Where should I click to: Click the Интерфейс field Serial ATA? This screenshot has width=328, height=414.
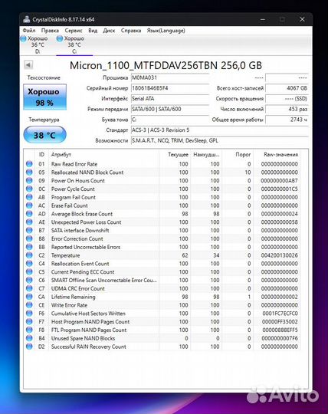tap(170, 98)
